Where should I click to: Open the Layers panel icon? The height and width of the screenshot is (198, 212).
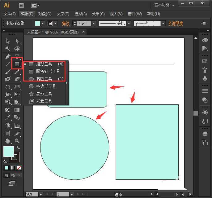(205, 134)
